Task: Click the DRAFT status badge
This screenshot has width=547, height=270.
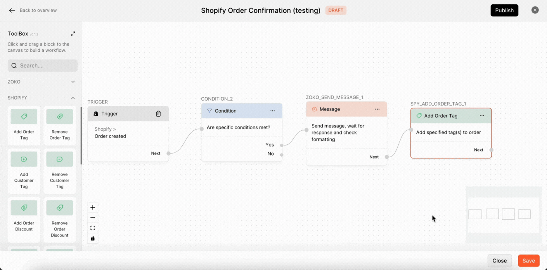Action: [335, 10]
